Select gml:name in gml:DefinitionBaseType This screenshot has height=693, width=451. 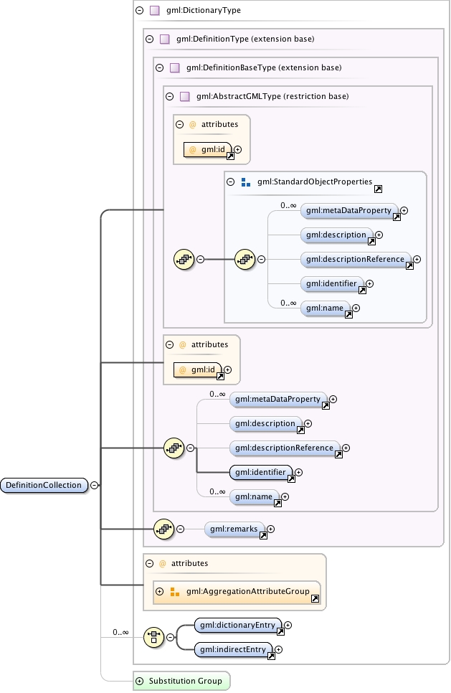pos(255,496)
